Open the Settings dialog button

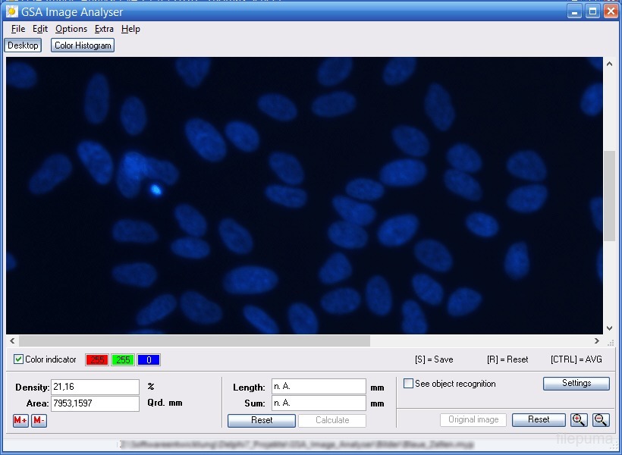pos(576,384)
